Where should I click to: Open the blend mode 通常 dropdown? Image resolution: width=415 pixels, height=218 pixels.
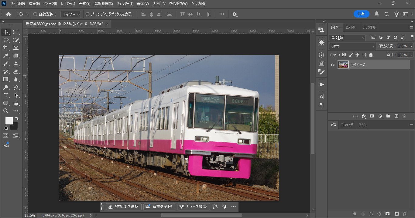coord(353,46)
